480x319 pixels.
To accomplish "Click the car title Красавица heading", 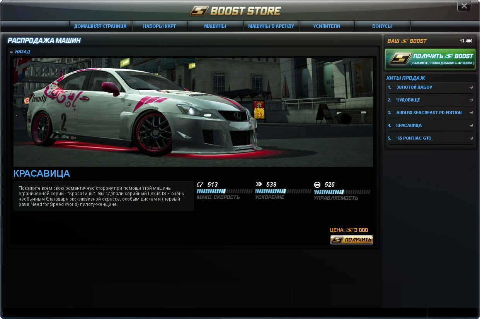I will pyautogui.click(x=42, y=174).
